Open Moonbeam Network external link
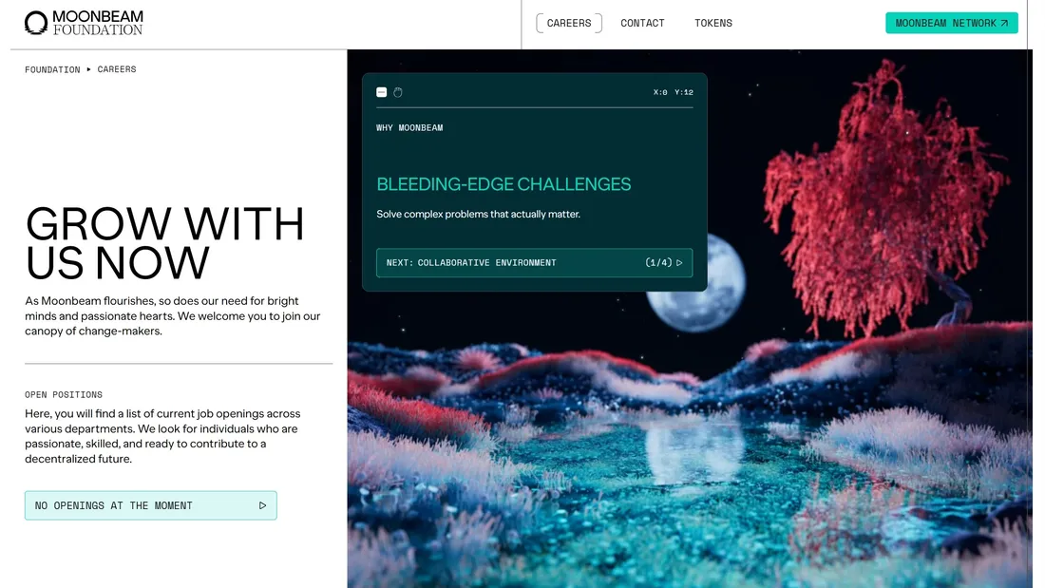Image resolution: width=1045 pixels, height=588 pixels. tap(951, 24)
